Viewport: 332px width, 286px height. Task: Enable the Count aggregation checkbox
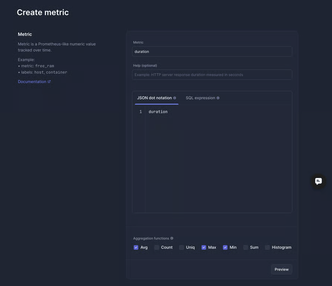pyautogui.click(x=157, y=247)
